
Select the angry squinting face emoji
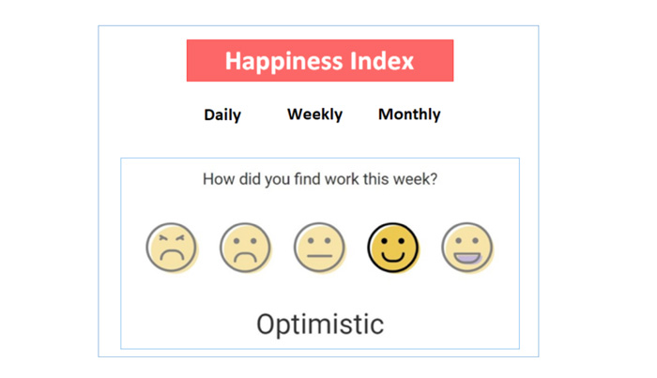pyautogui.click(x=172, y=248)
